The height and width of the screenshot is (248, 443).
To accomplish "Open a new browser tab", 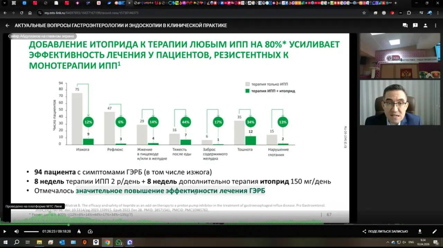I will [x=396, y=3].
